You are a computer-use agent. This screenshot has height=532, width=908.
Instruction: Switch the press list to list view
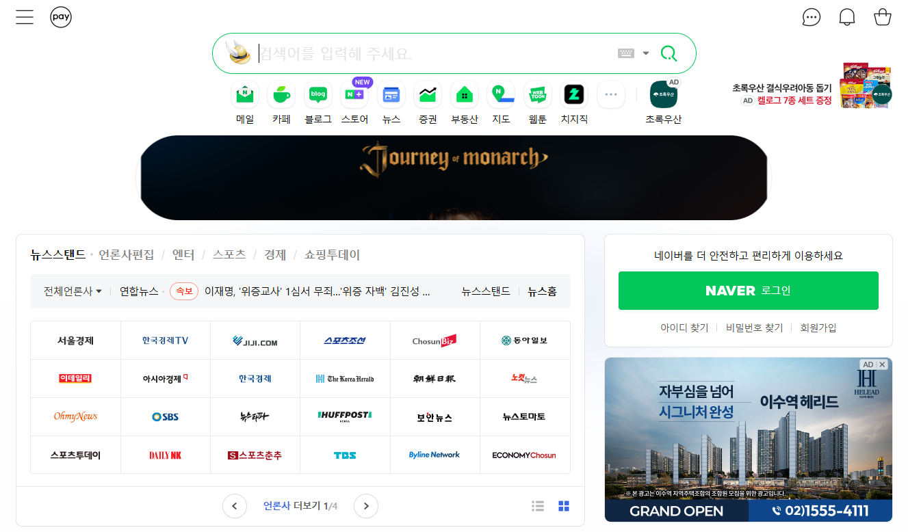tap(538, 505)
